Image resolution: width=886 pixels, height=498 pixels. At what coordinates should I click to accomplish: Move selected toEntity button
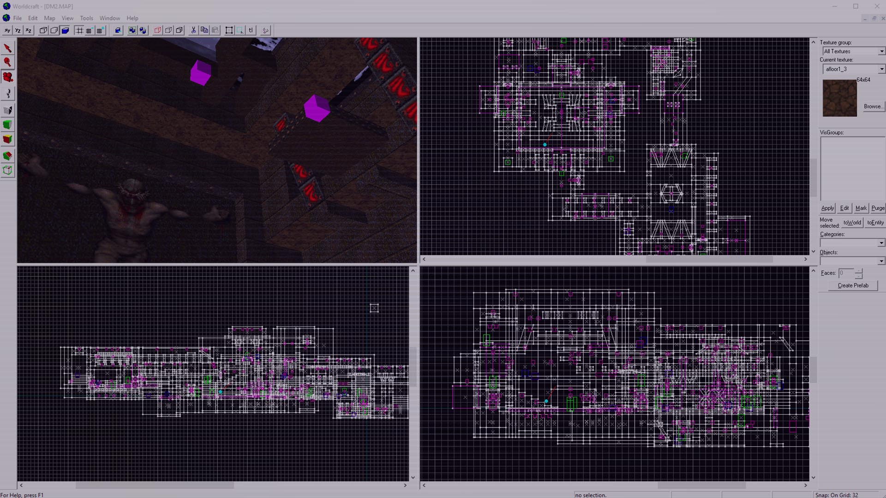coord(875,223)
